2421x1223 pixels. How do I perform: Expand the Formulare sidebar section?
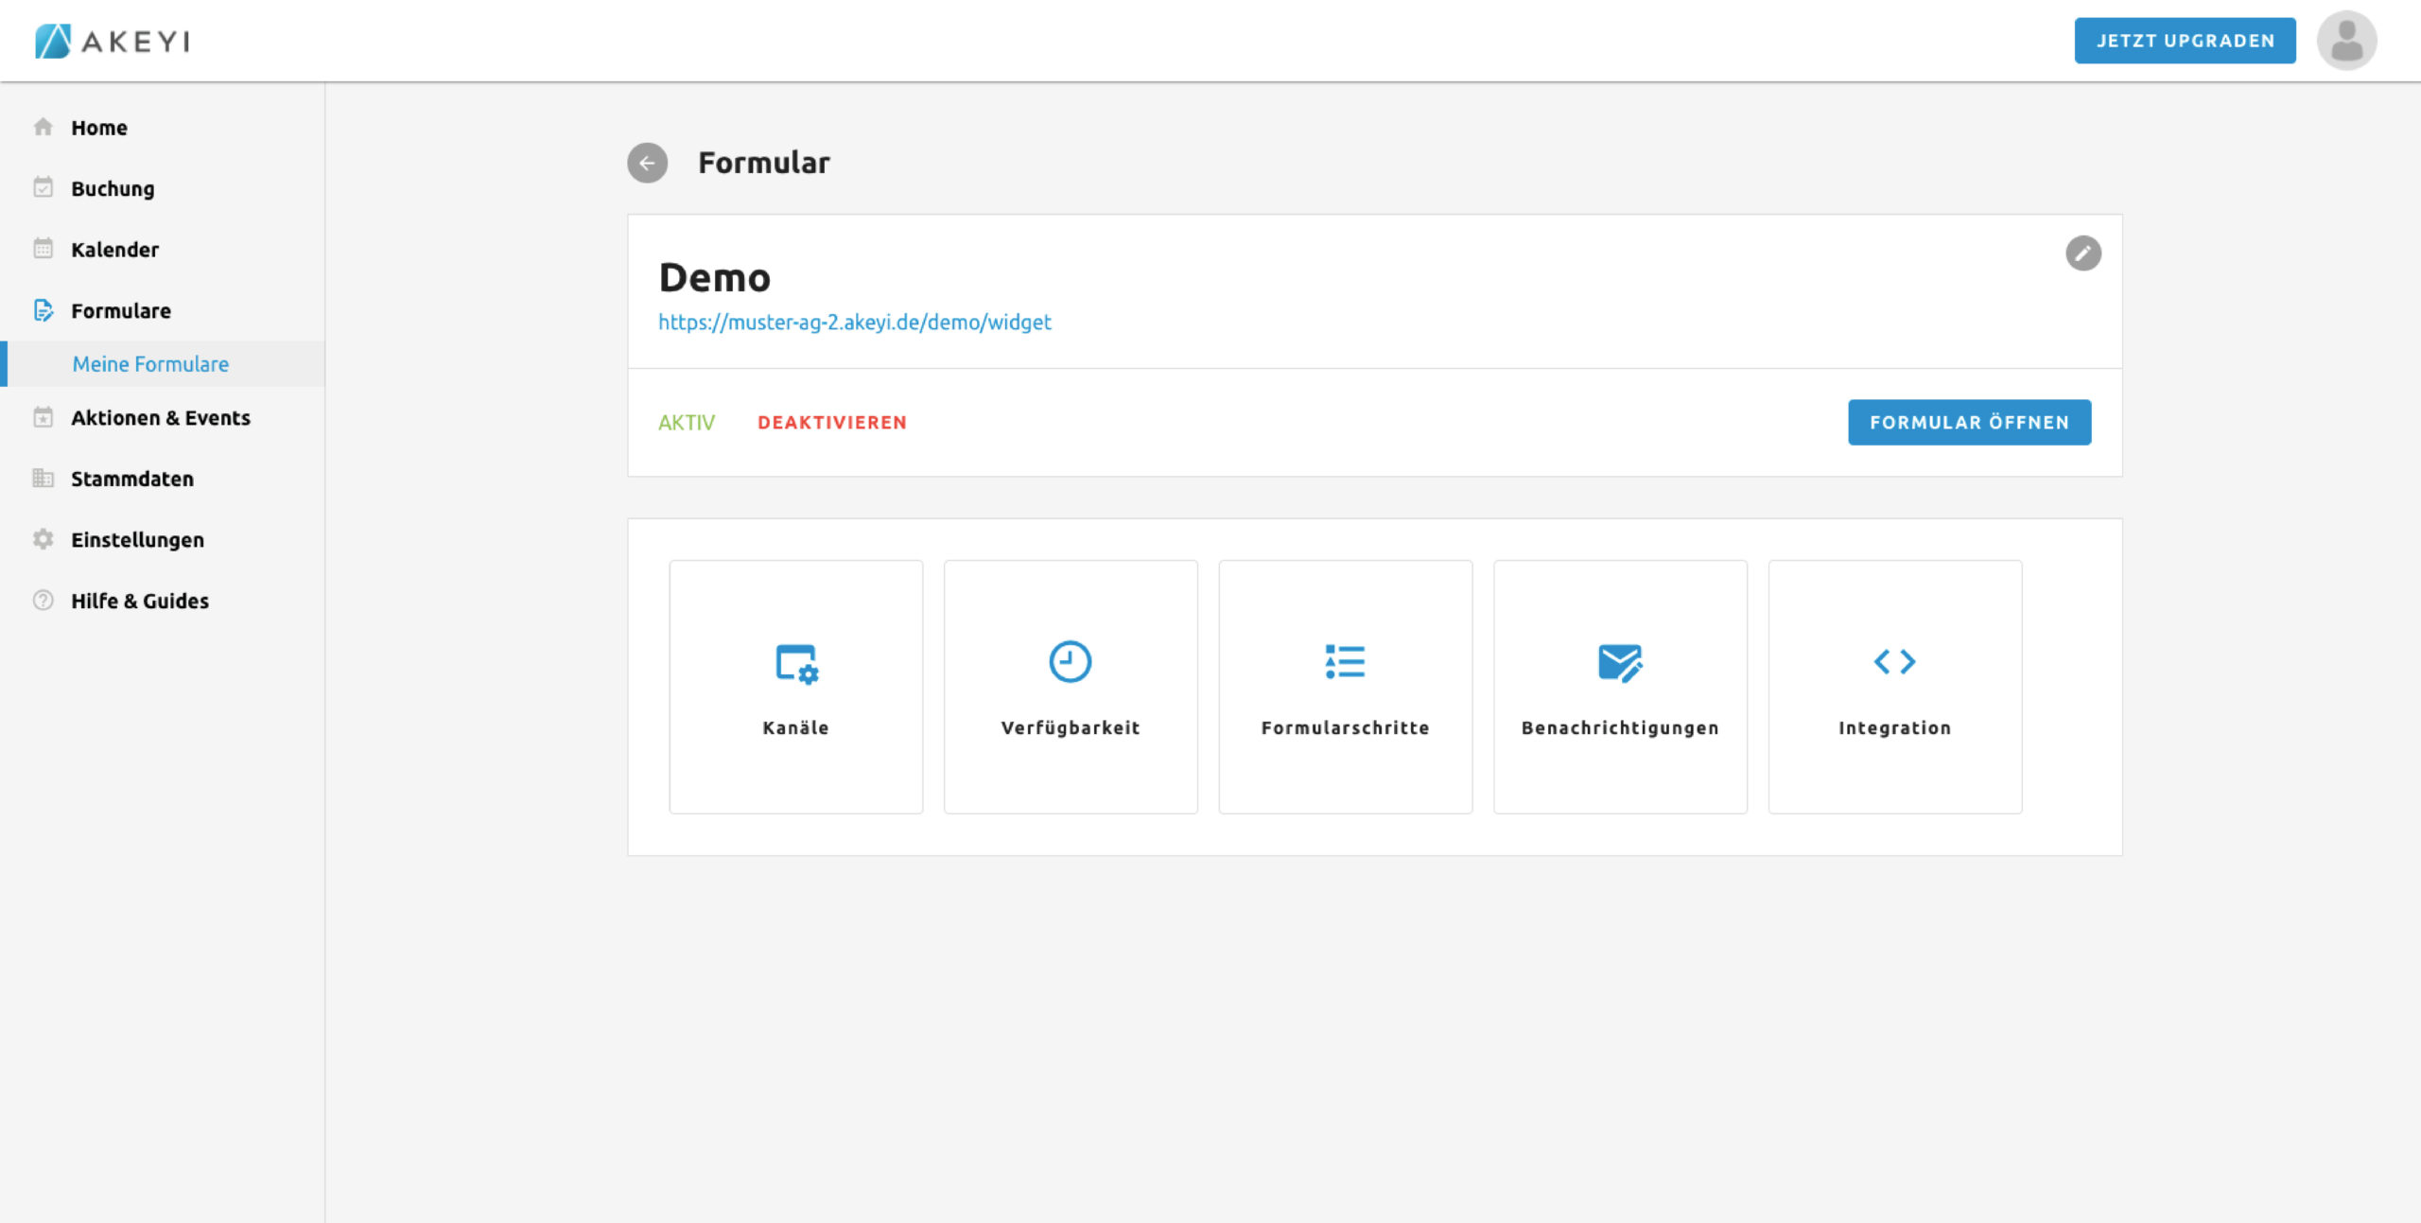coord(121,311)
